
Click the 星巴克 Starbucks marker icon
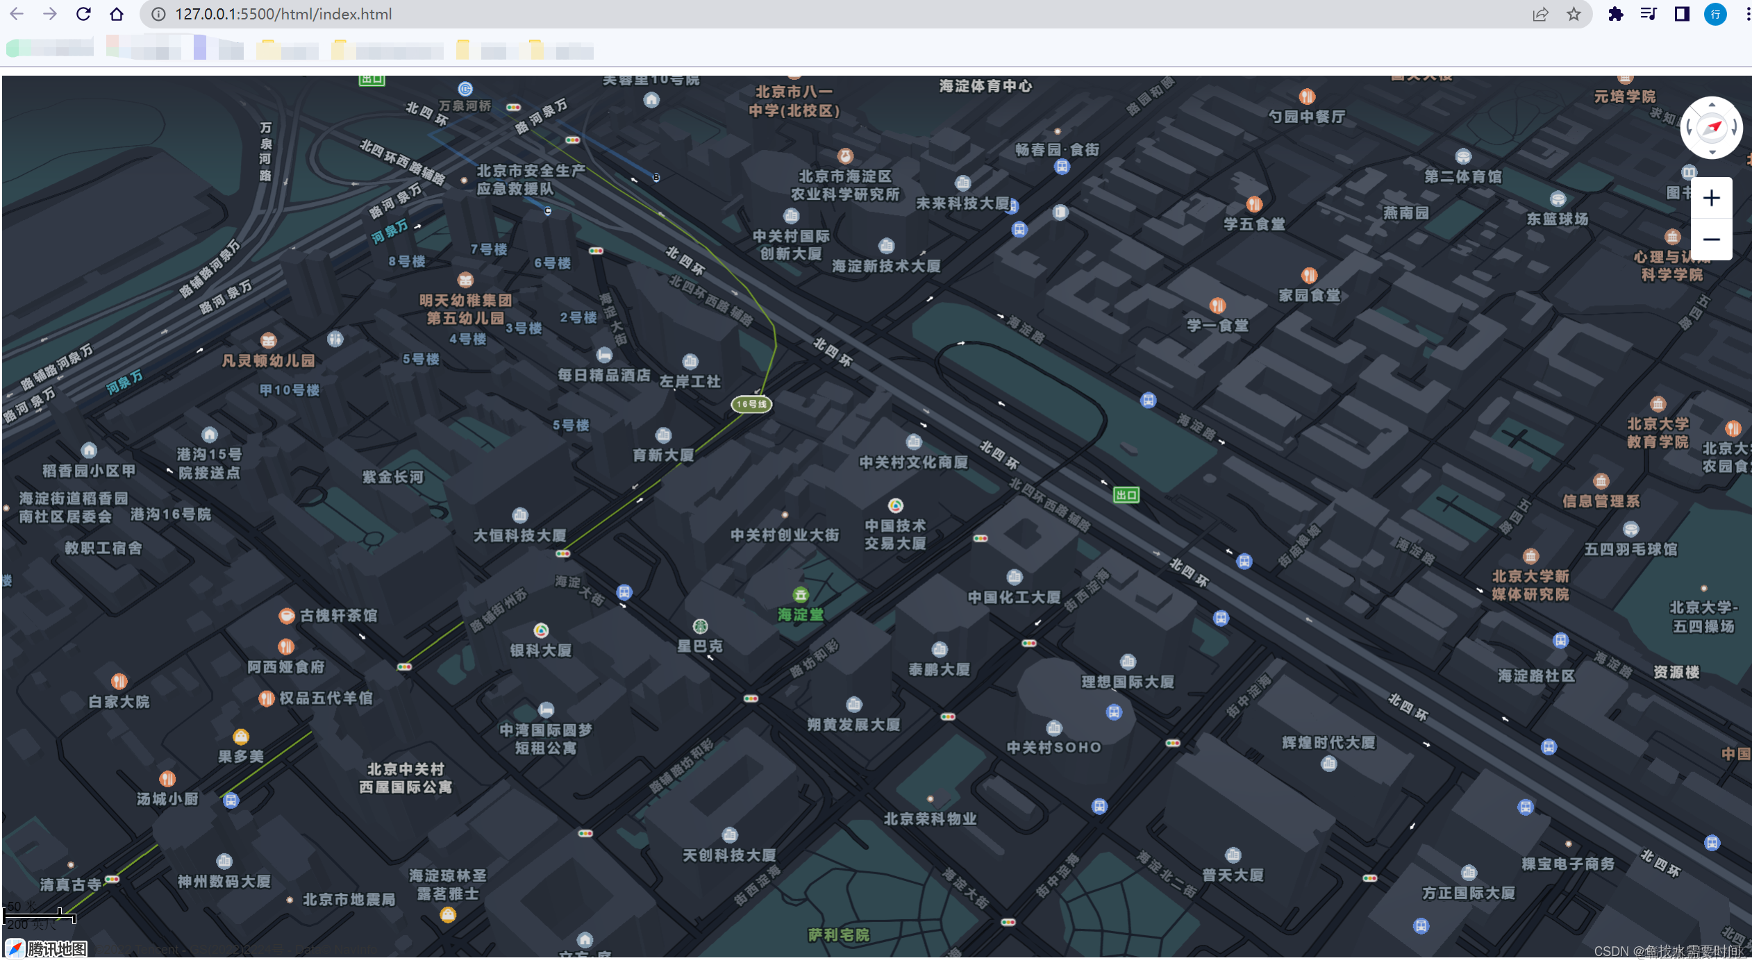pyautogui.click(x=700, y=627)
